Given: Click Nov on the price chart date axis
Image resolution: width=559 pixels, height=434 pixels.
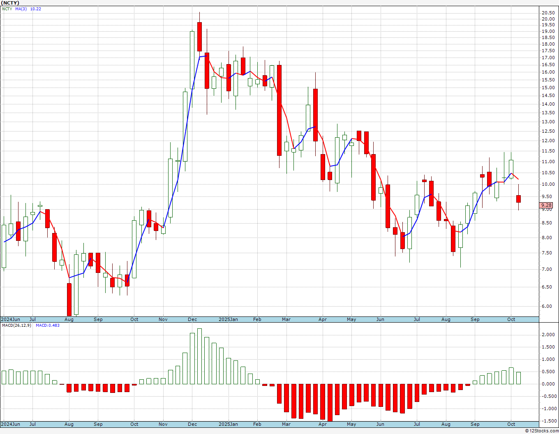Looking at the screenshot, I should point(163,319).
